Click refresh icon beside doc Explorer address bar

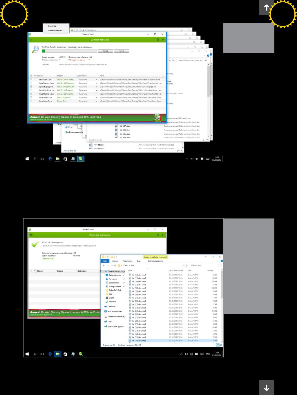point(187,265)
